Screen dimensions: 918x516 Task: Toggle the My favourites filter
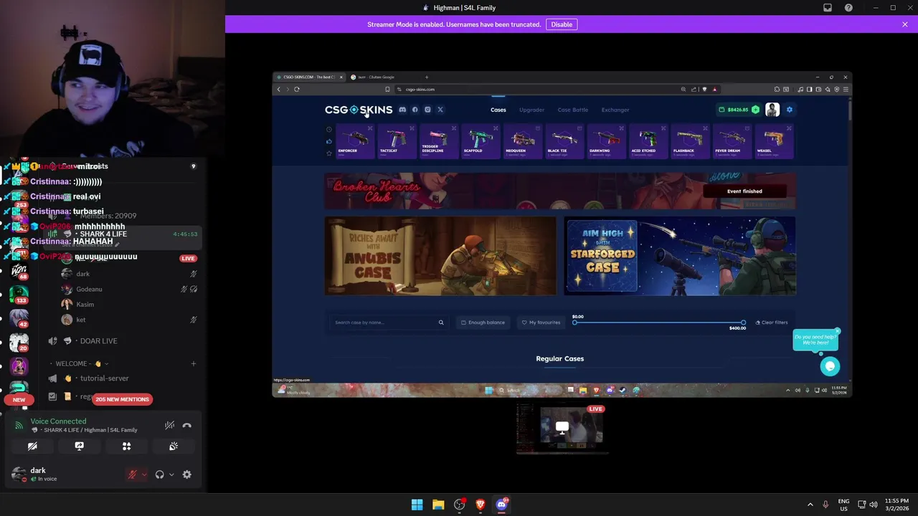(541, 322)
